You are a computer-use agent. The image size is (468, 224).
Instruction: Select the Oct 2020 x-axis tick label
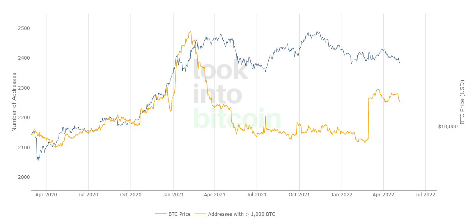pos(131,194)
